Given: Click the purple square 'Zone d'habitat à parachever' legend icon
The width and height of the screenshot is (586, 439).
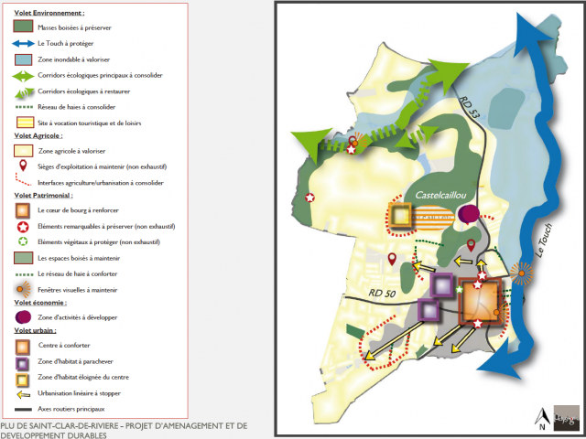Looking at the screenshot, I should 23,362.
